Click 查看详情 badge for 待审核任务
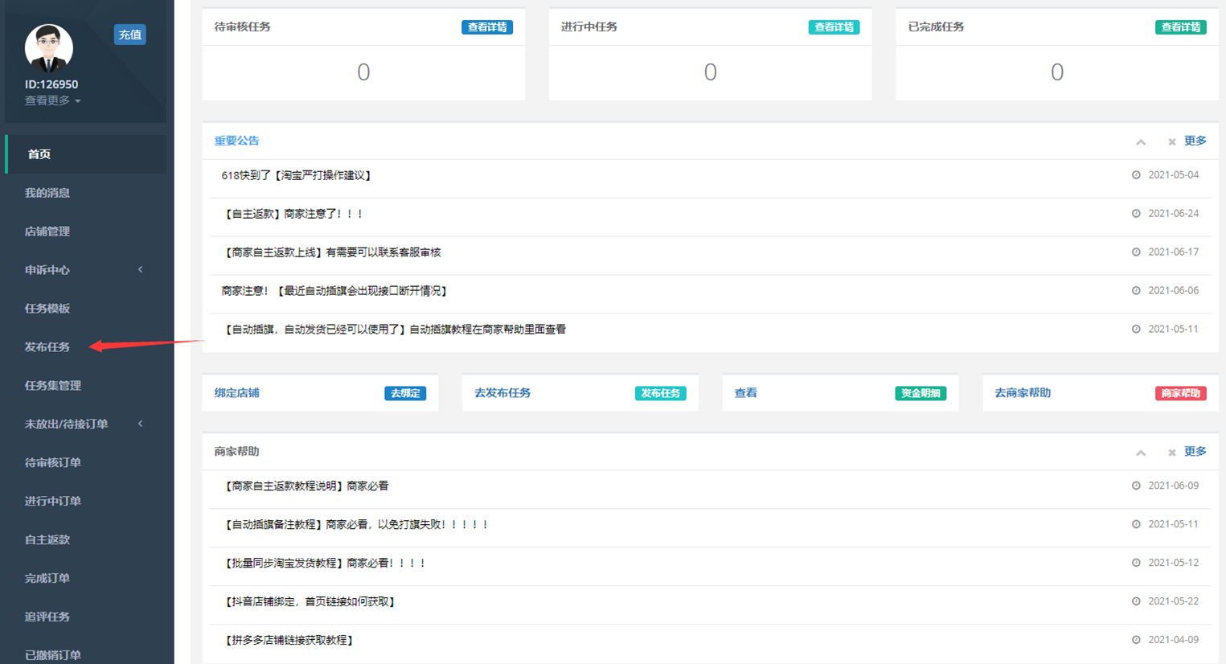This screenshot has height=664, width=1226. [486, 27]
